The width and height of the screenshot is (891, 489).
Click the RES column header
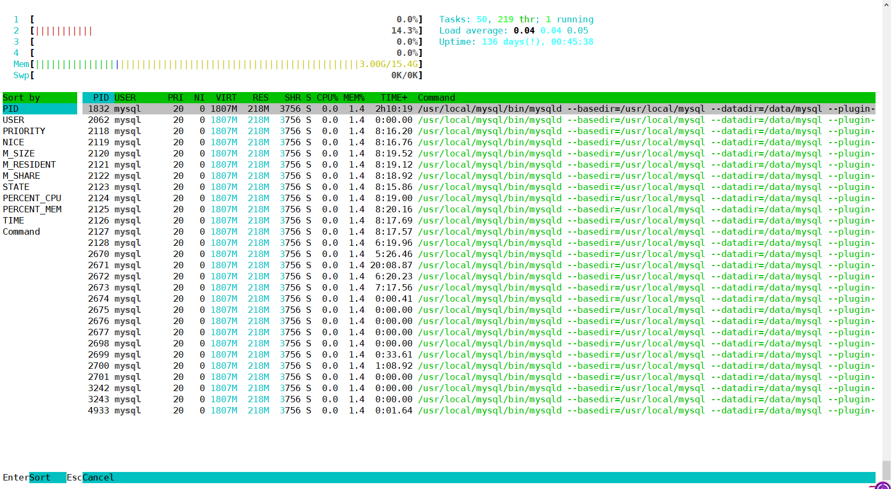coord(261,97)
